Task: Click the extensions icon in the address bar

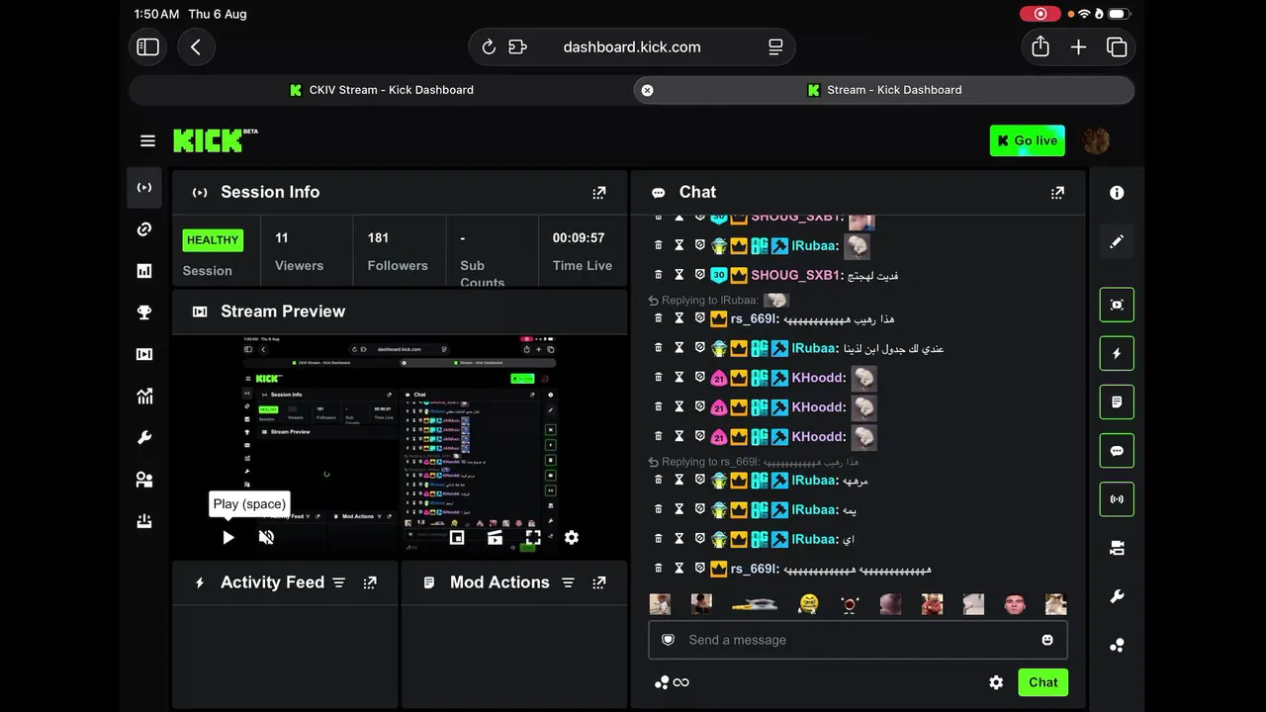Action: [x=517, y=47]
